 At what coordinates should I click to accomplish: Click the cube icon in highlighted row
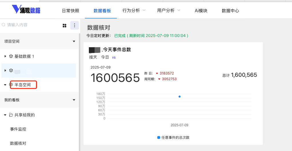tap(11, 71)
